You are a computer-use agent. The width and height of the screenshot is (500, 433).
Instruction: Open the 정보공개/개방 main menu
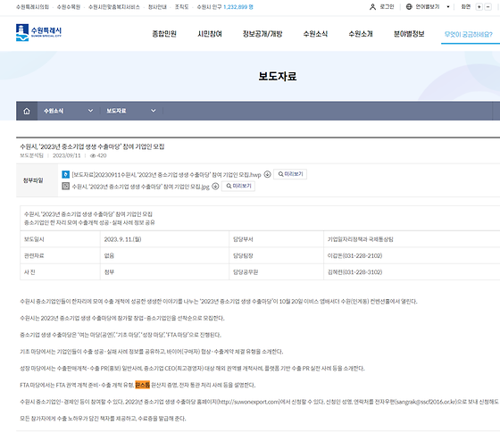[262, 34]
